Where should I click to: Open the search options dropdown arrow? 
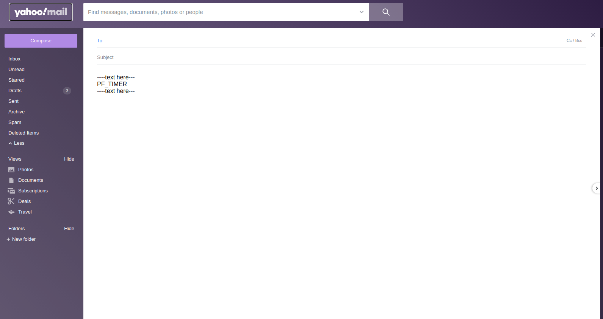[362, 12]
